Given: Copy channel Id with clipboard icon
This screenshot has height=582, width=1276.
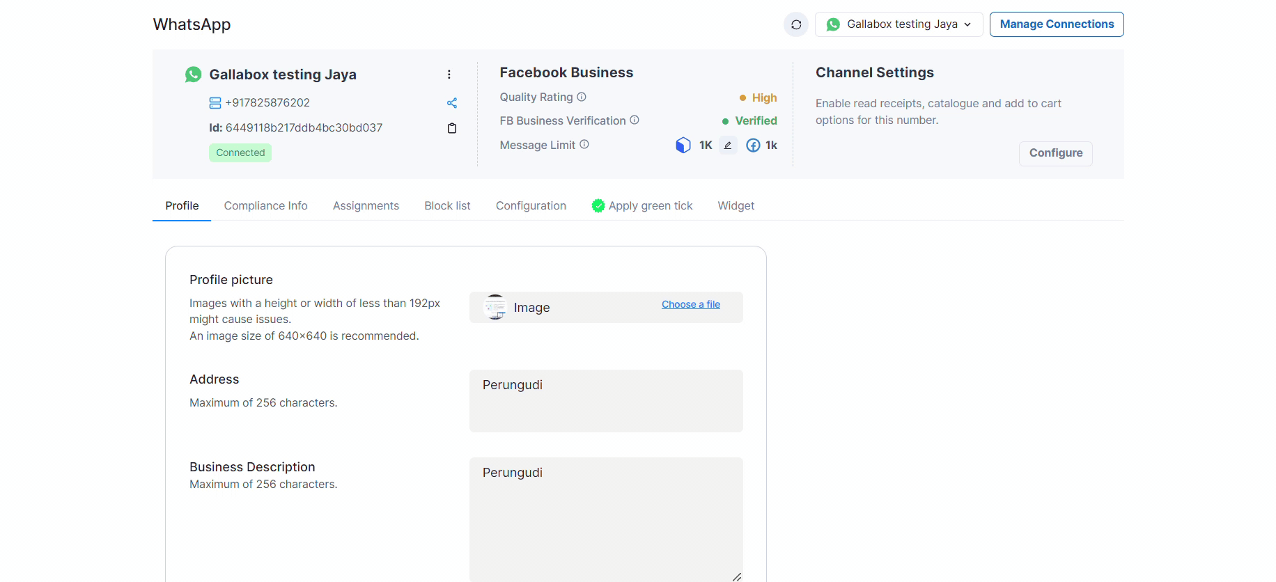Looking at the screenshot, I should click(452, 128).
